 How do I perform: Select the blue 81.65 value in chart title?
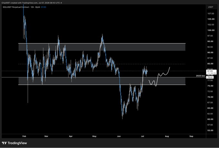coord(43,7)
